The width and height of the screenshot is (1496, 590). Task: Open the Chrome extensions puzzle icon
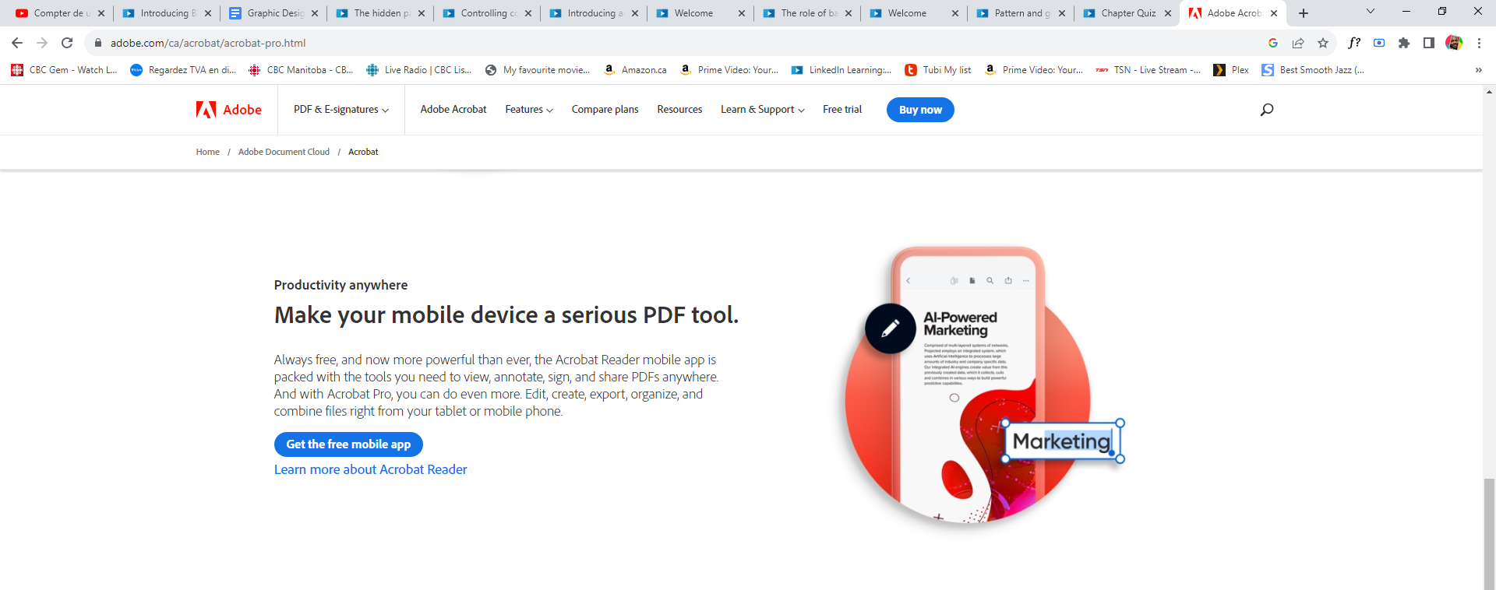(1404, 43)
